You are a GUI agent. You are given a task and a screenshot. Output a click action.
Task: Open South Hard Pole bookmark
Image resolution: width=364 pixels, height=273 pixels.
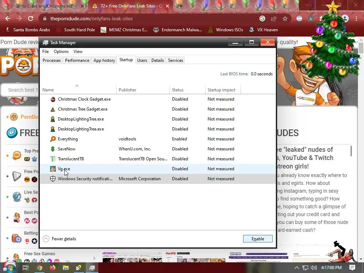(x=76, y=30)
